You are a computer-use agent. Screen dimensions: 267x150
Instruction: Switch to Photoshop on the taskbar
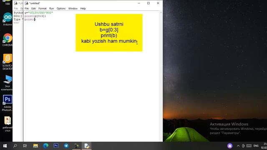(56, 146)
